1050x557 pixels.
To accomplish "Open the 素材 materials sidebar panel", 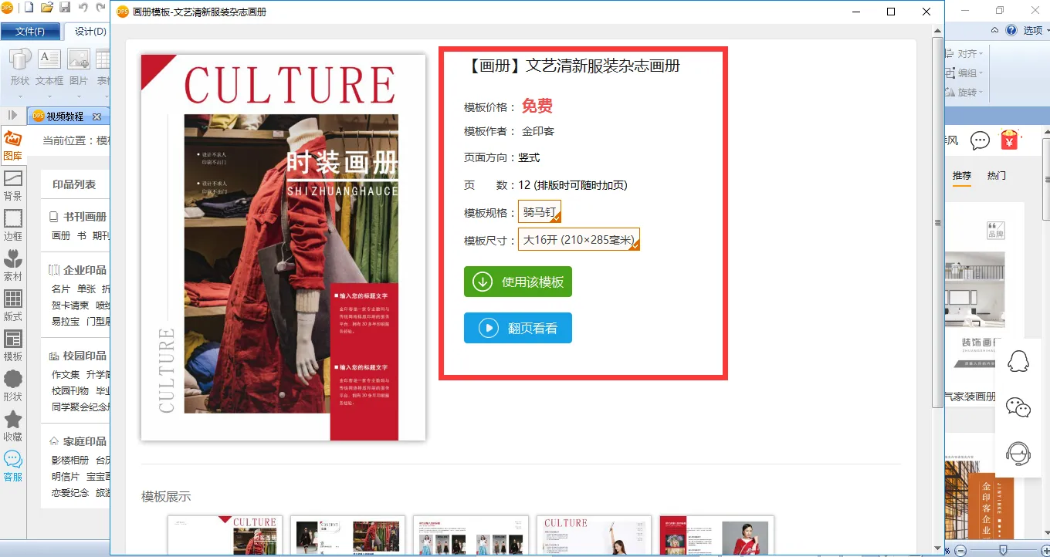I will tap(12, 265).
